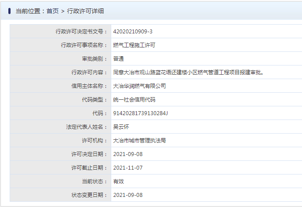This screenshot has width=302, height=207.
Task: Select legal representative name 吴云怀
Action: tap(121, 127)
